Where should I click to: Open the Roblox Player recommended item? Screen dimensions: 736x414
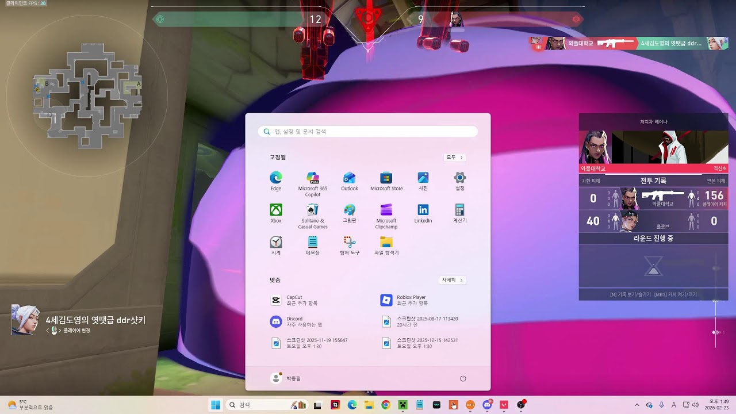click(404, 300)
